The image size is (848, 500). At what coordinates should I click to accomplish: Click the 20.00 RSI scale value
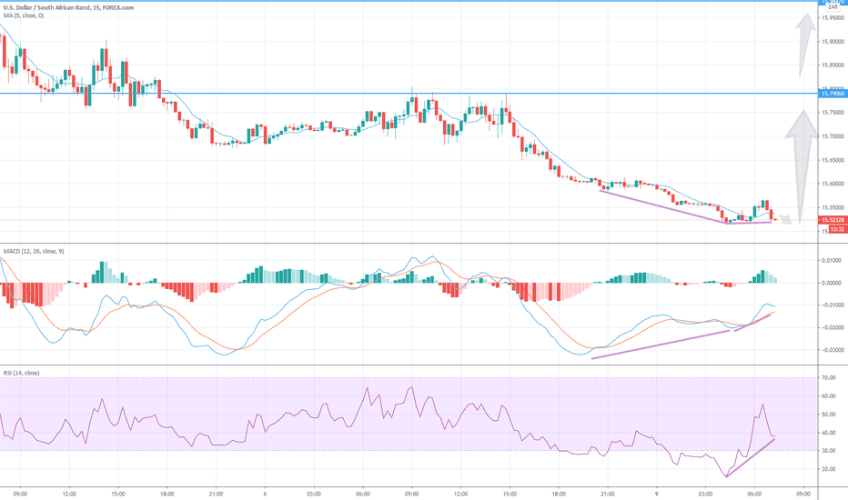(829, 469)
